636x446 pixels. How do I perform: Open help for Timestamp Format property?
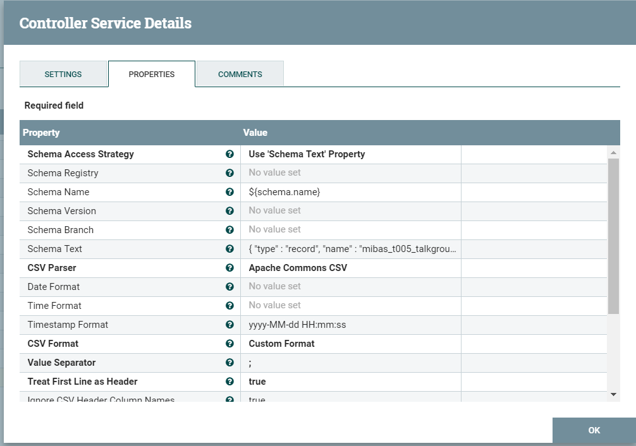pos(229,324)
